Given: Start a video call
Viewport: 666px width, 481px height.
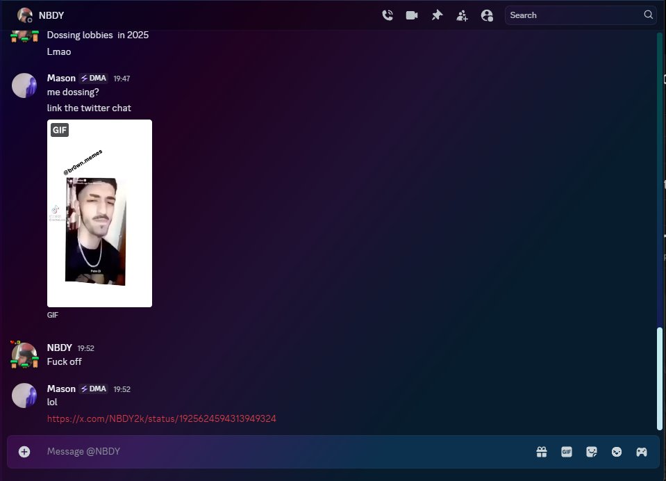Looking at the screenshot, I should 412,15.
